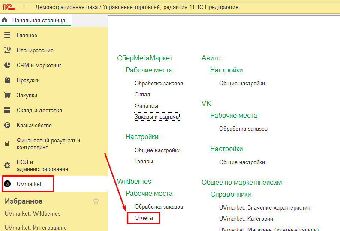Viewport: 340px width, 231px height.
Task: Open Казначейство ruble coin icon
Action: pos(7,125)
